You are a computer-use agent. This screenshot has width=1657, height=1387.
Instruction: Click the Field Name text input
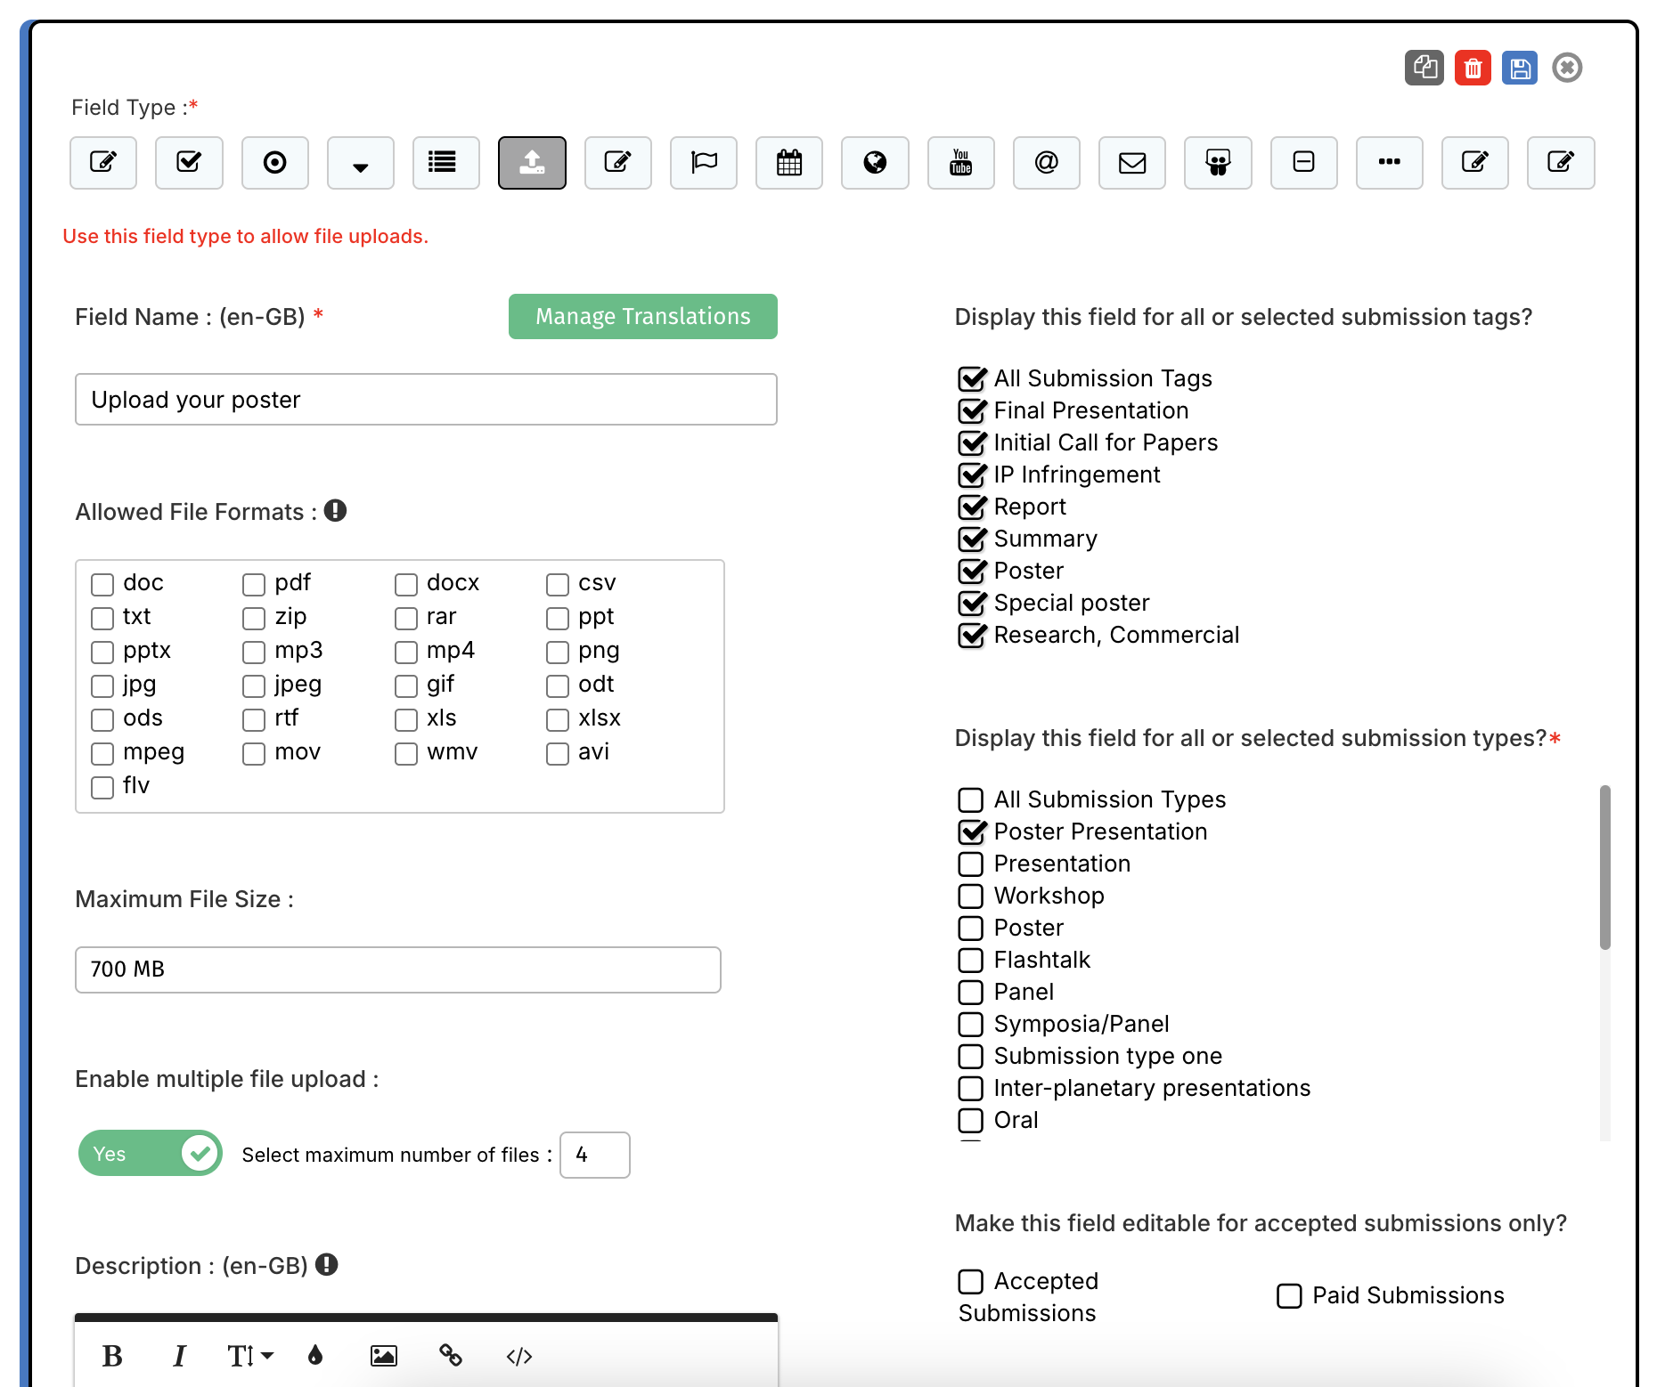pyautogui.click(x=426, y=400)
